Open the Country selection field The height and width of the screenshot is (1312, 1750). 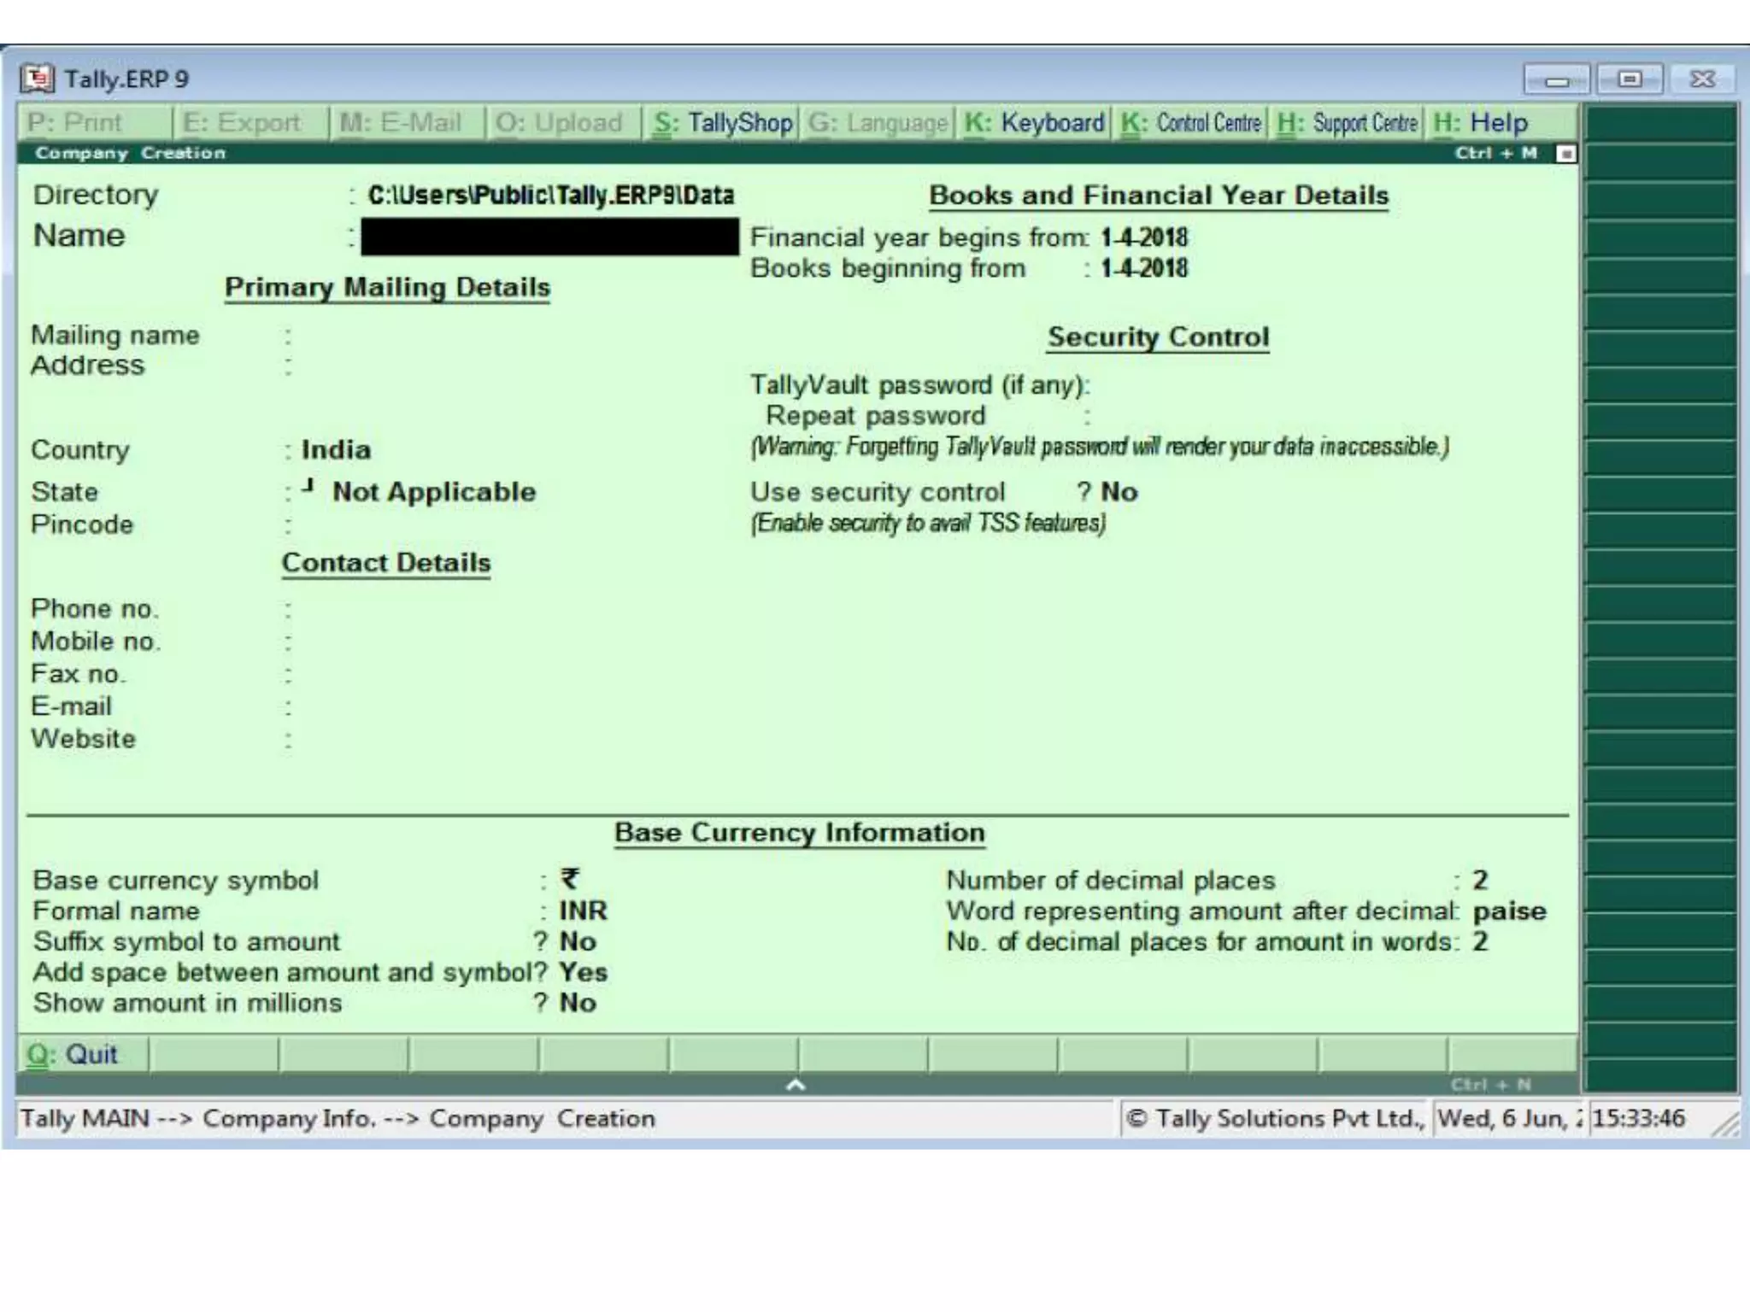(x=336, y=450)
